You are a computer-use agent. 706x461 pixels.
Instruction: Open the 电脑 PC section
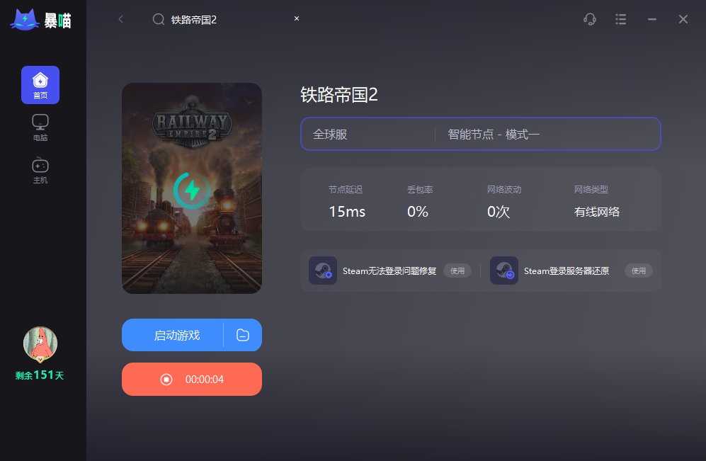coord(40,128)
